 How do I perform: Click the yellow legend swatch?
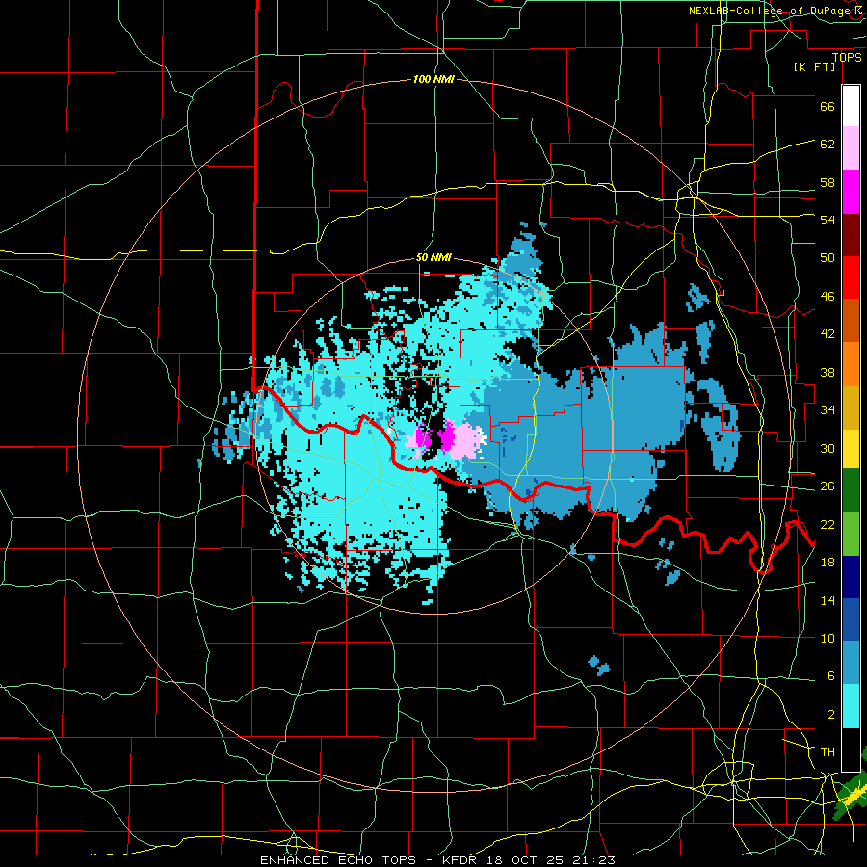[x=851, y=449]
